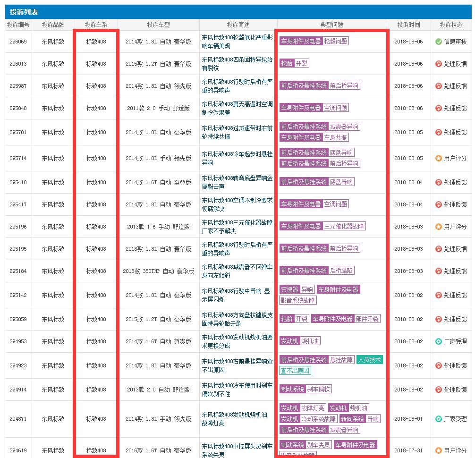Click the 投诉车型 column header
This screenshot has height=458, width=475.
pos(159,25)
